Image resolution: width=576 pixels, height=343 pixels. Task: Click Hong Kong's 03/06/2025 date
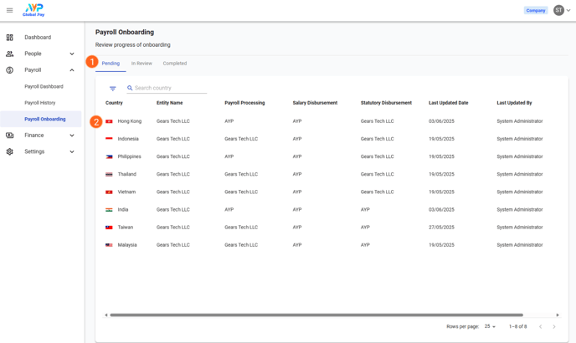point(441,121)
